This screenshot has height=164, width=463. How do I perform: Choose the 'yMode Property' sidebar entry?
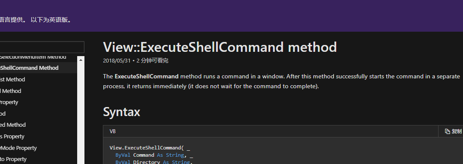pyautogui.click(x=18, y=148)
